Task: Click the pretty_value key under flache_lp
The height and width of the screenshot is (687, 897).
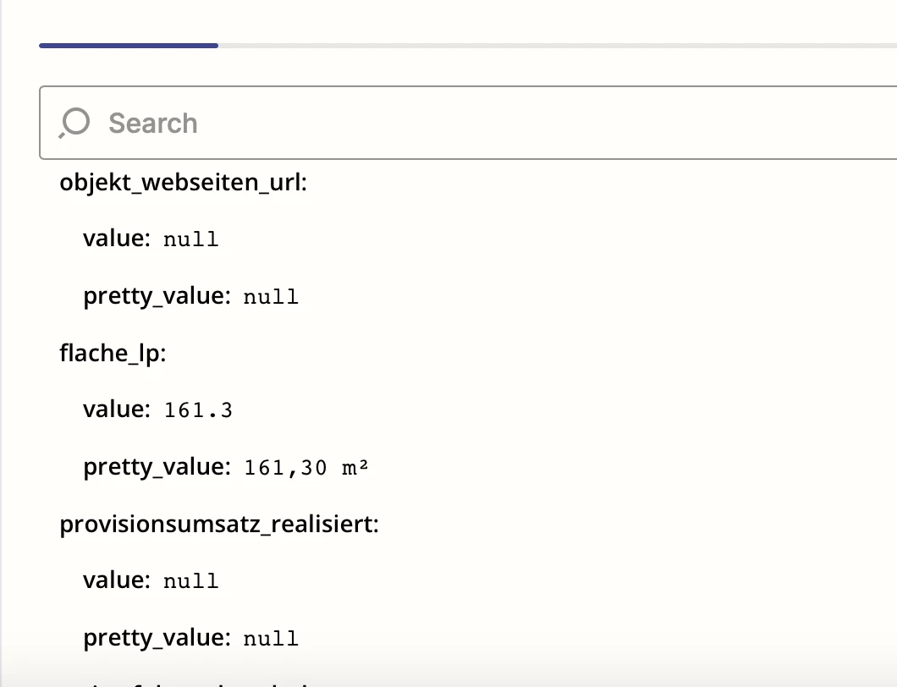Action: tap(157, 467)
